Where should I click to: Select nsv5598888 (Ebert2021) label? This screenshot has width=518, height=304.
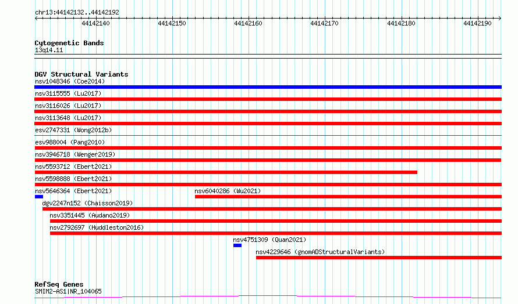(73, 179)
